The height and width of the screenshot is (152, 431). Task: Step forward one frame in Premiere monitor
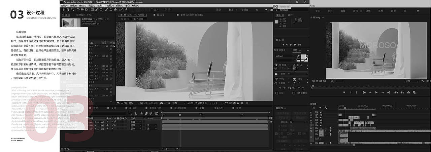(383, 92)
